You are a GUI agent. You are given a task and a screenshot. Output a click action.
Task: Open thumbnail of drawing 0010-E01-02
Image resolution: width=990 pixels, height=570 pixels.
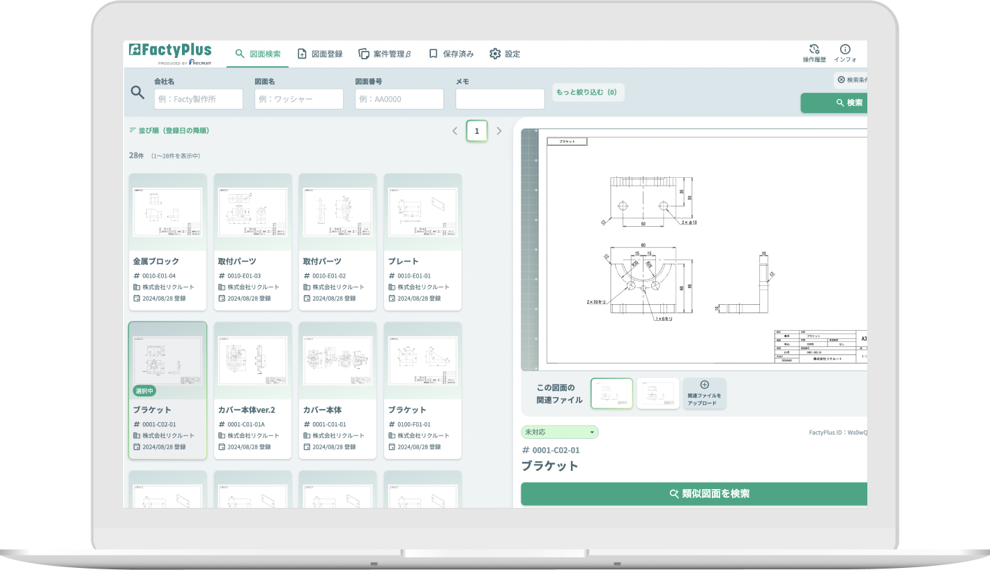click(x=338, y=212)
